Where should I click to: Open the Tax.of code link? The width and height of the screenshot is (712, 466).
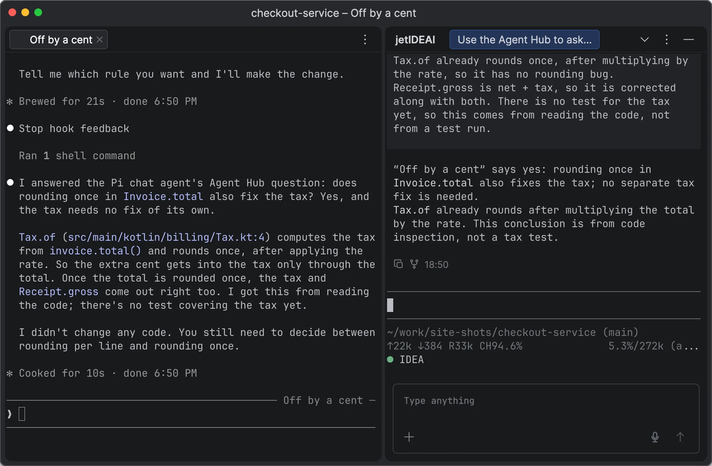[x=37, y=237]
